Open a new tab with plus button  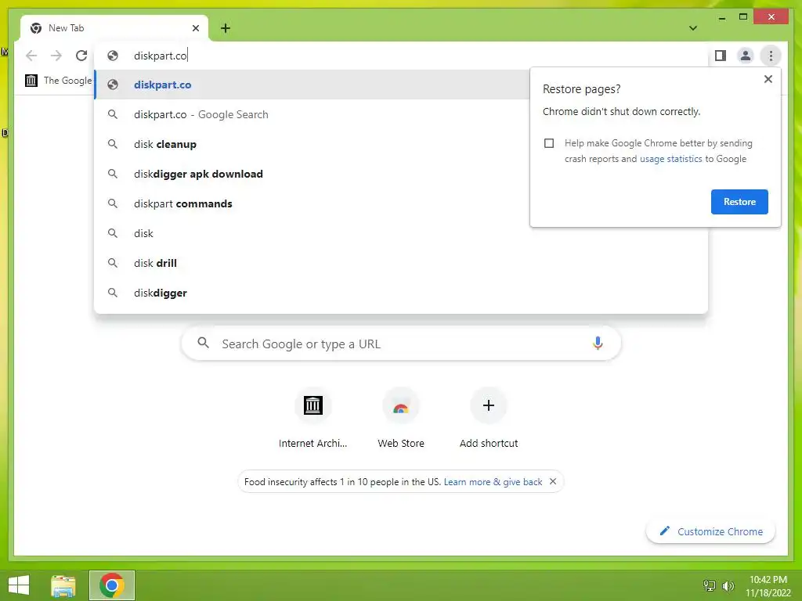pos(226,28)
